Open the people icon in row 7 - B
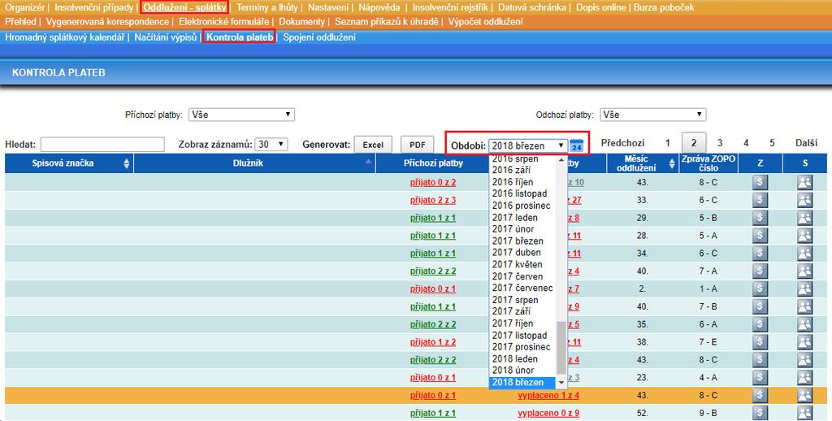 pyautogui.click(x=805, y=306)
